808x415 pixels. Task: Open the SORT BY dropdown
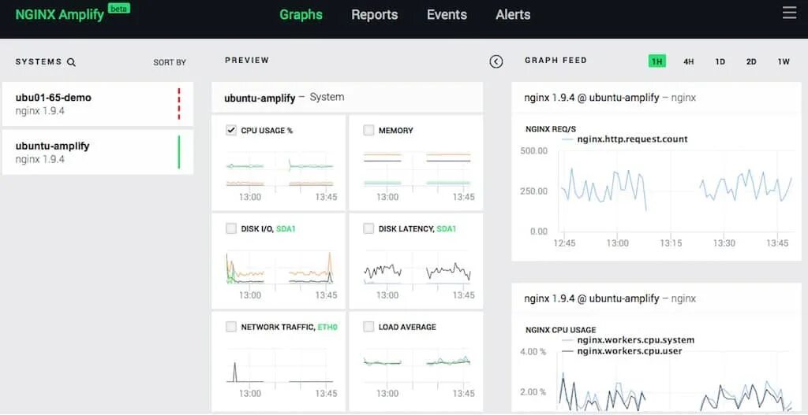170,62
